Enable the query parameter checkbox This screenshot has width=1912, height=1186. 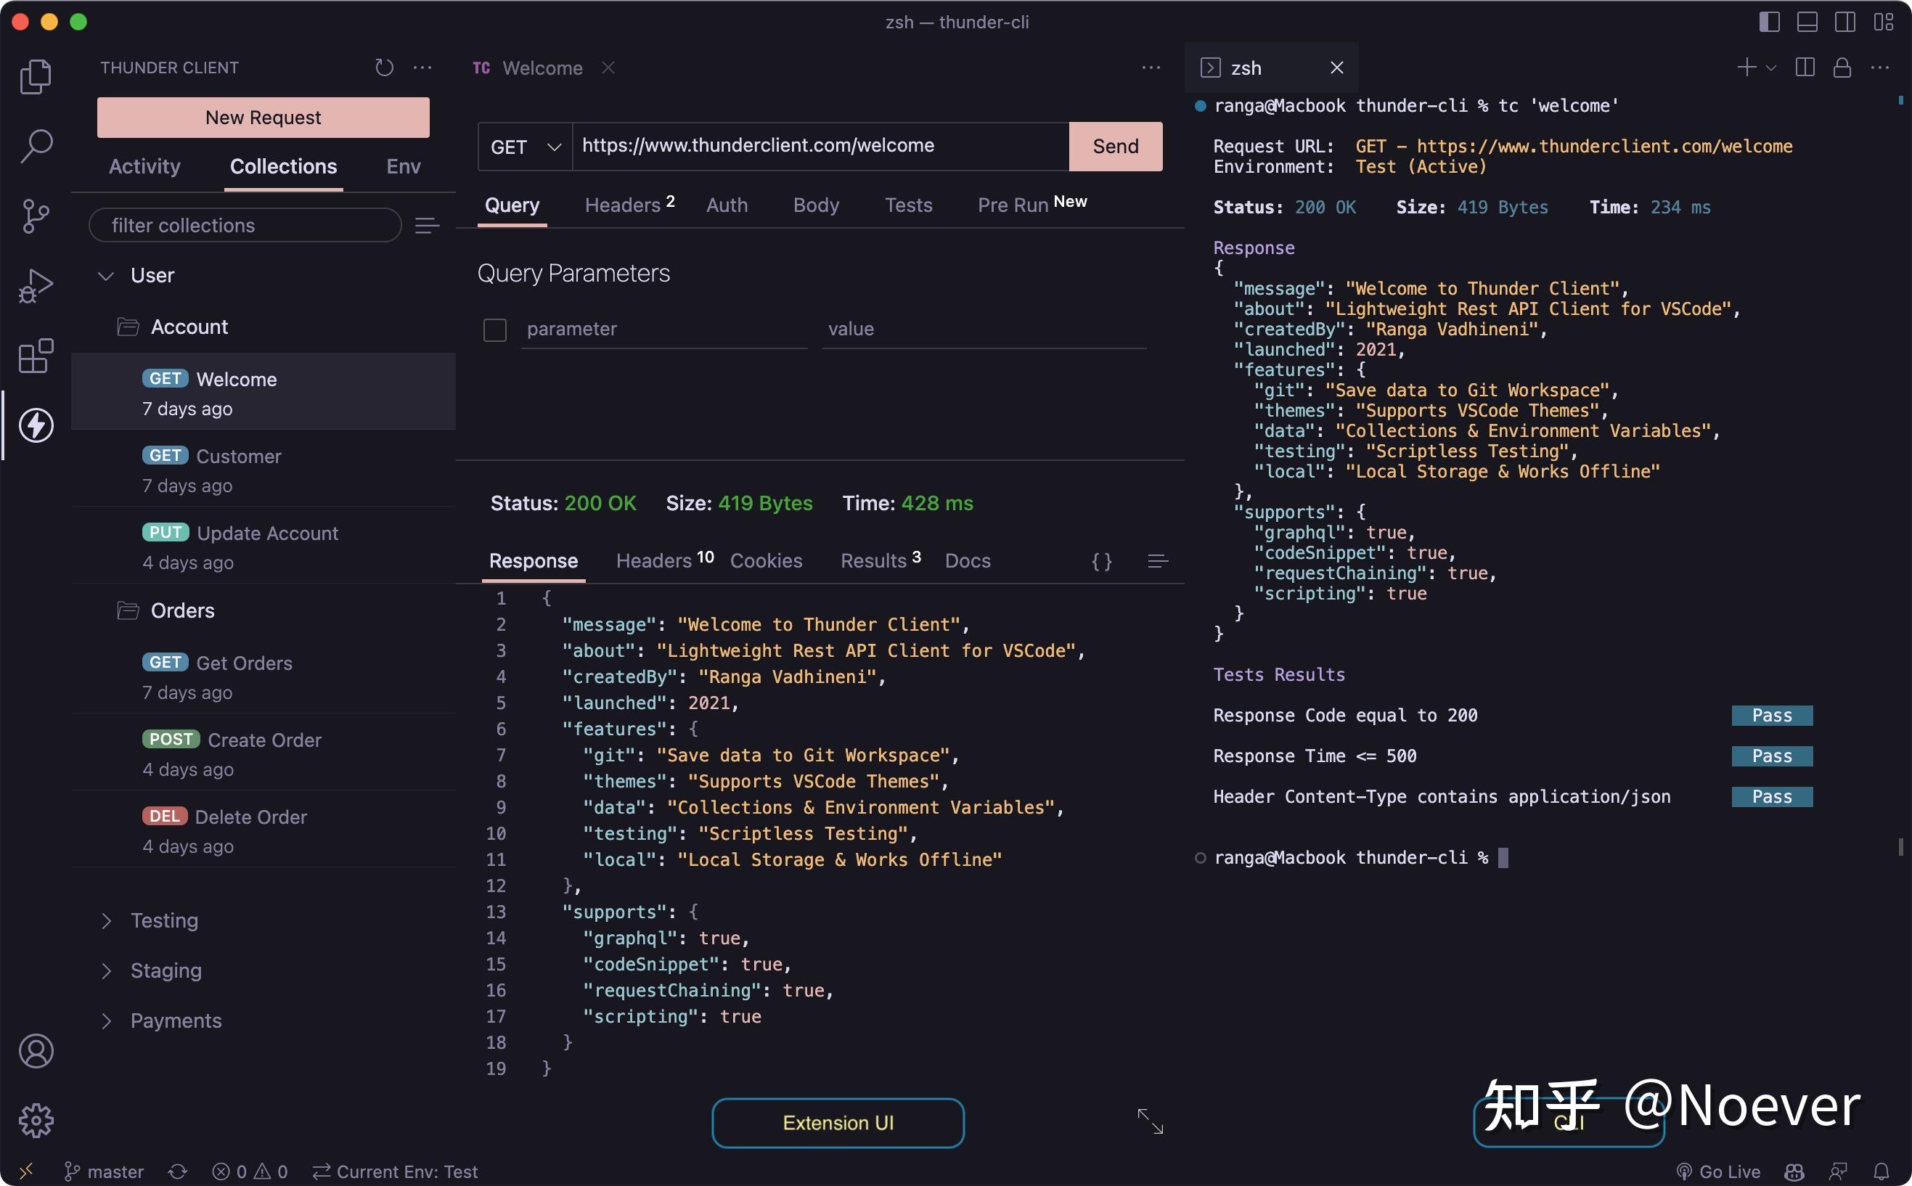click(x=494, y=330)
